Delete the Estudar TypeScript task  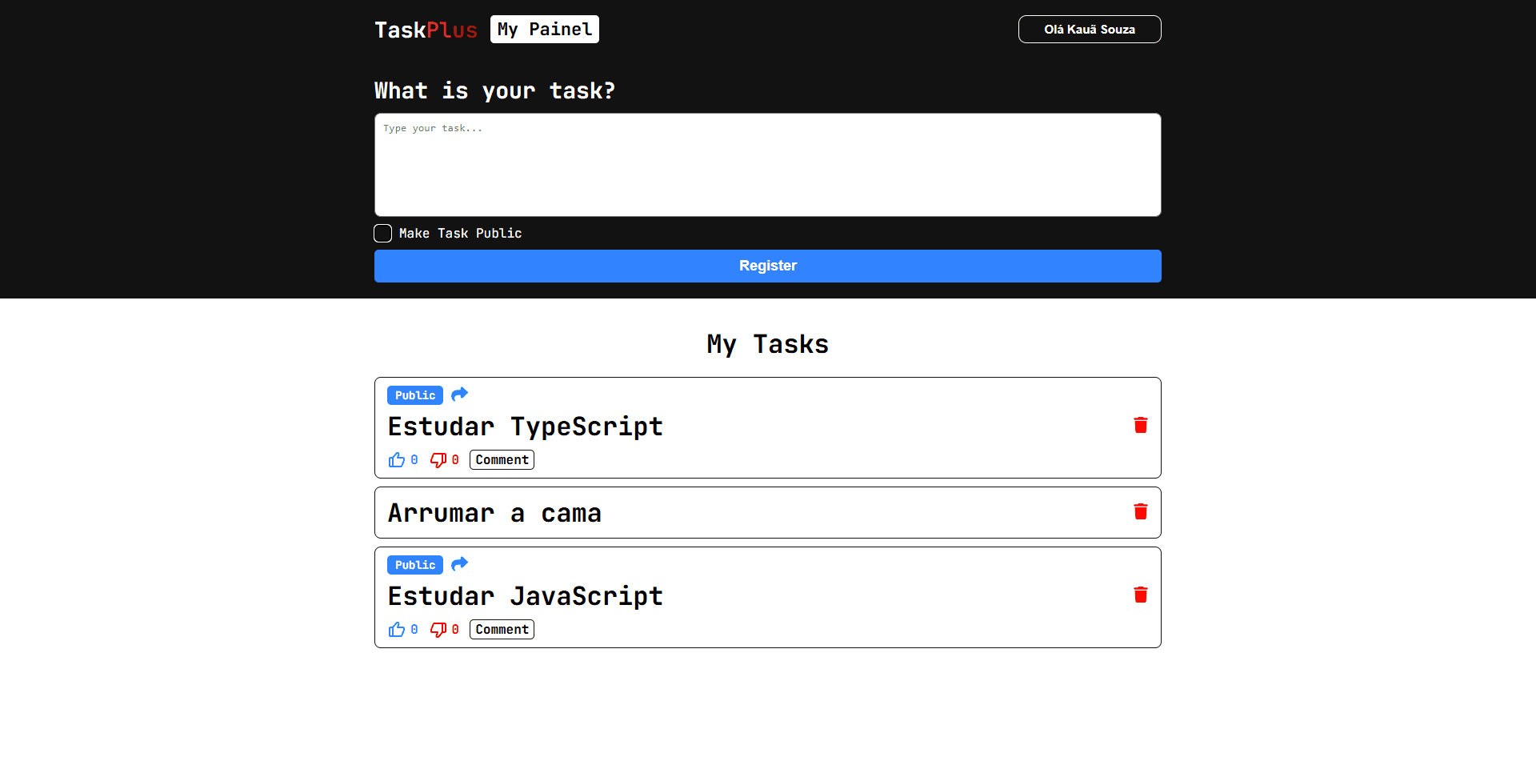[1140, 425]
